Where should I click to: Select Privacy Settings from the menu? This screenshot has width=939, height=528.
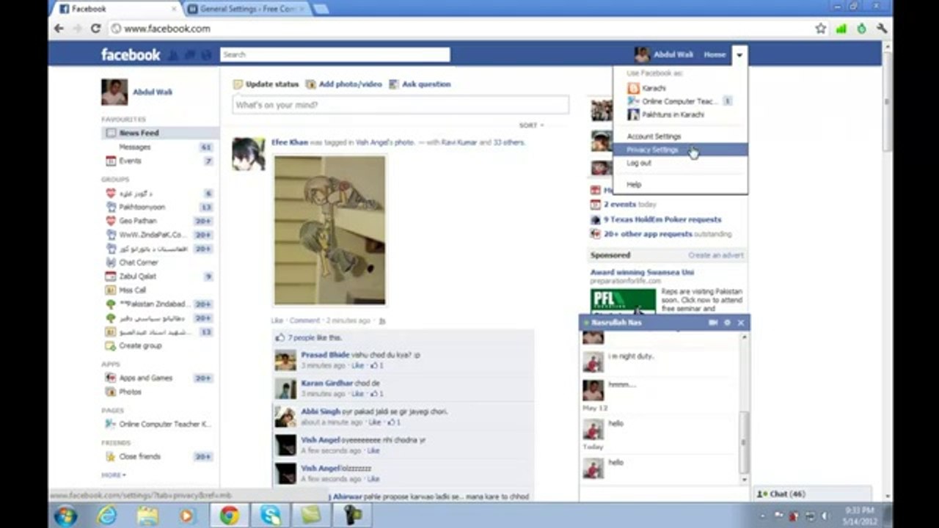coord(680,150)
